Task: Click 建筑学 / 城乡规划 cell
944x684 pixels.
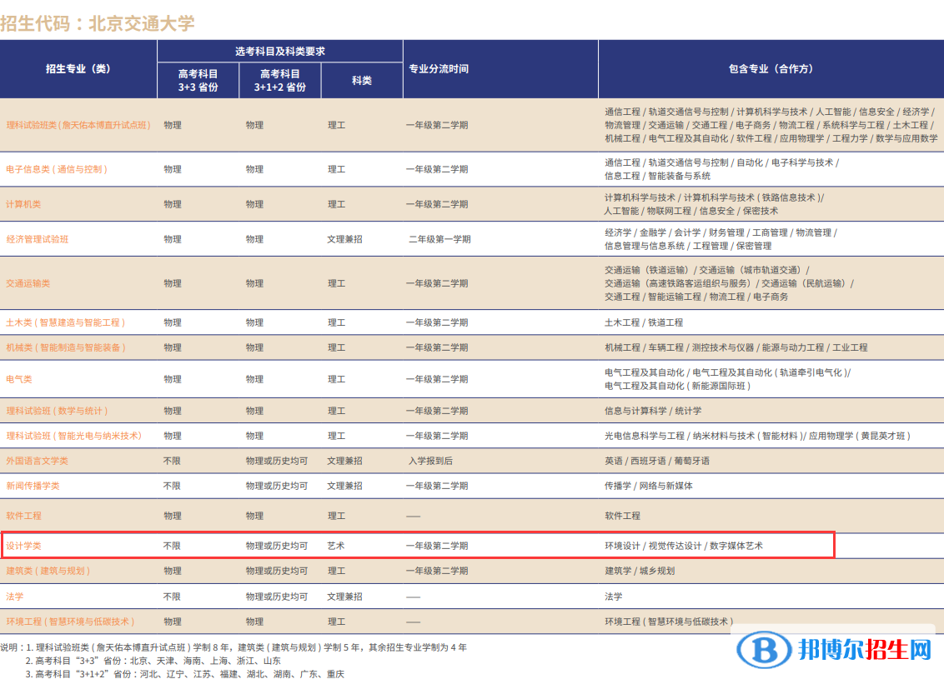Action: point(640,571)
